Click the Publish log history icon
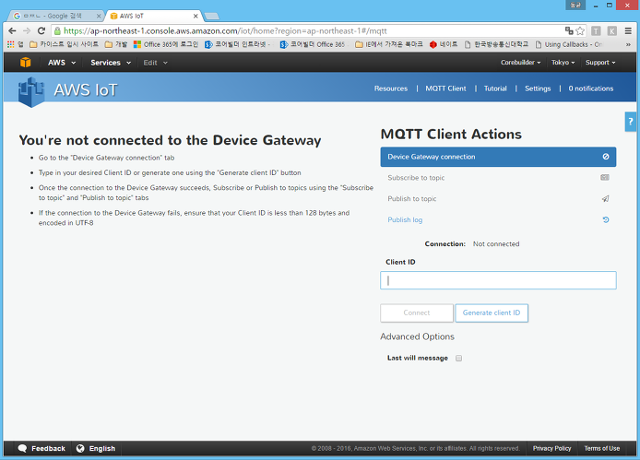Image resolution: width=640 pixels, height=460 pixels. point(606,219)
